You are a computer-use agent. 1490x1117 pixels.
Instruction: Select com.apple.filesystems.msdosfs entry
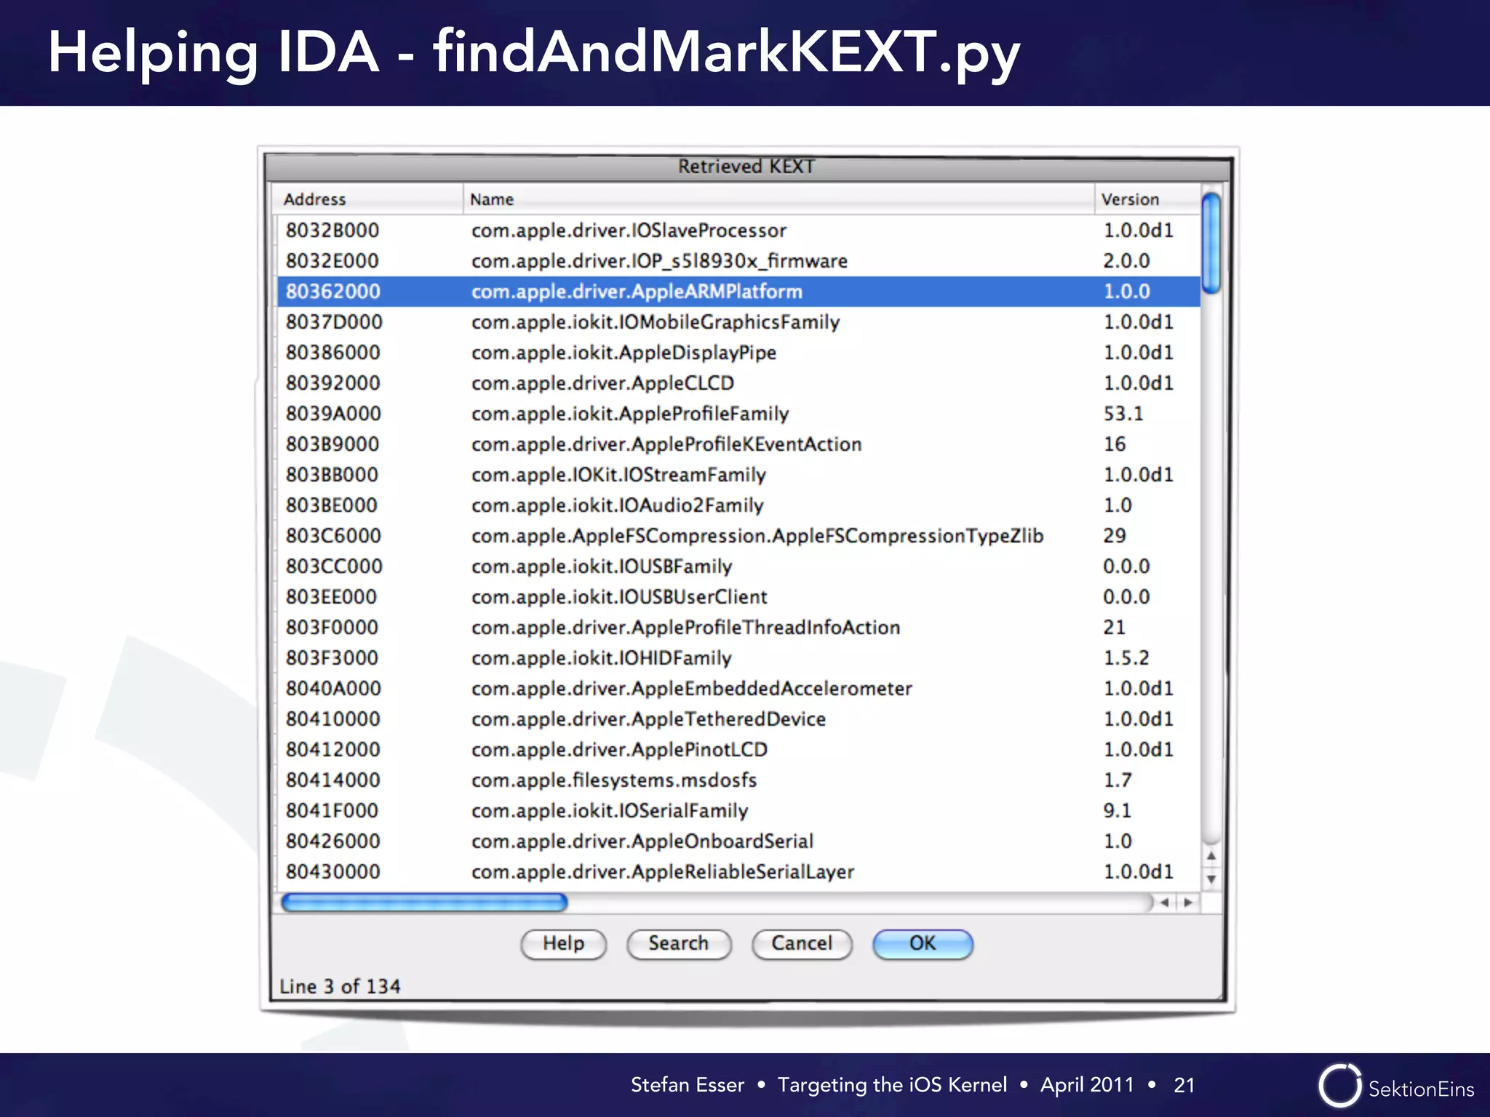point(738,780)
